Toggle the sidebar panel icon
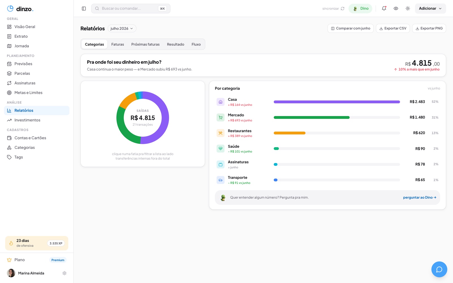 (x=84, y=8)
